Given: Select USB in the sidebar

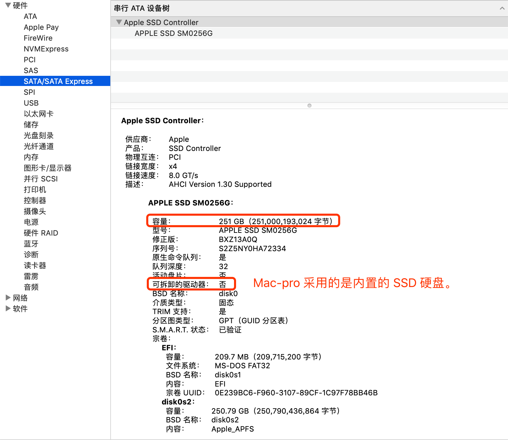Looking at the screenshot, I should point(31,103).
